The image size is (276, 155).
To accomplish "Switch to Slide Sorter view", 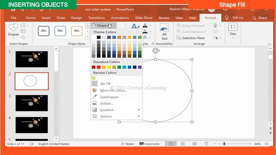I will (x=183, y=144).
